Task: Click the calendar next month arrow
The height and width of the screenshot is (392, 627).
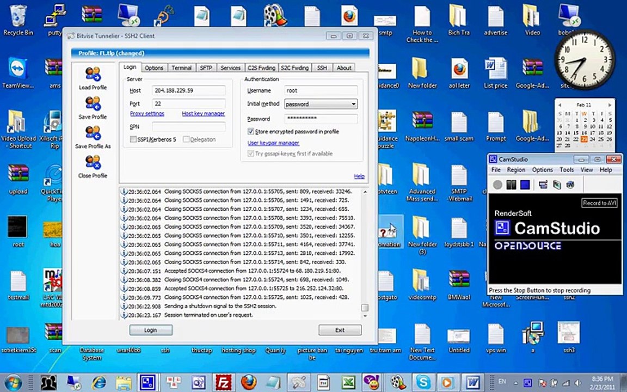Action: click(610, 105)
